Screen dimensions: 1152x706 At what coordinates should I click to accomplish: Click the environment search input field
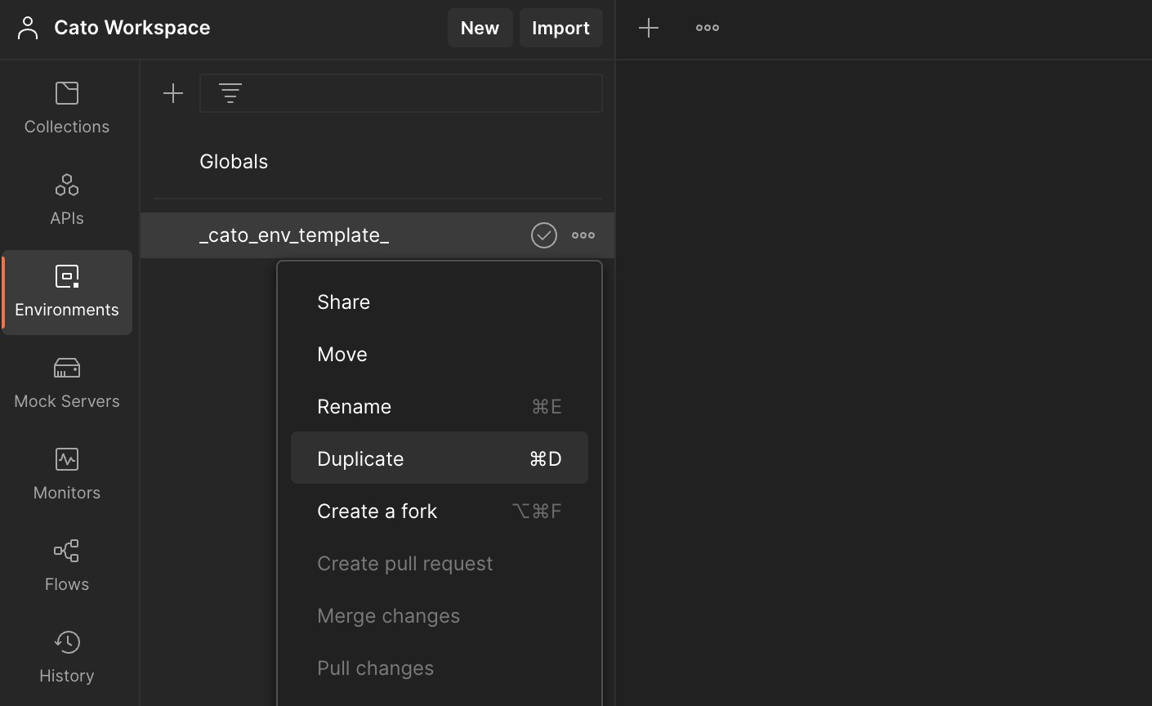(400, 92)
